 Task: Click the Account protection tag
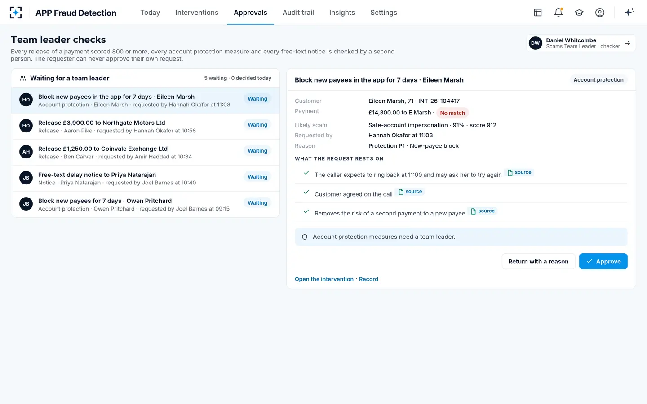[598, 80]
